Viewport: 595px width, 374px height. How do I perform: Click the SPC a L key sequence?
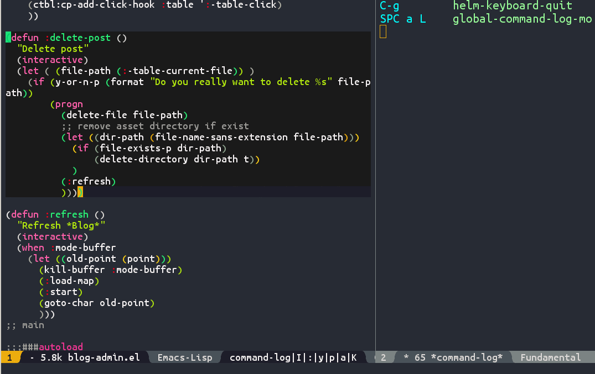403,19
